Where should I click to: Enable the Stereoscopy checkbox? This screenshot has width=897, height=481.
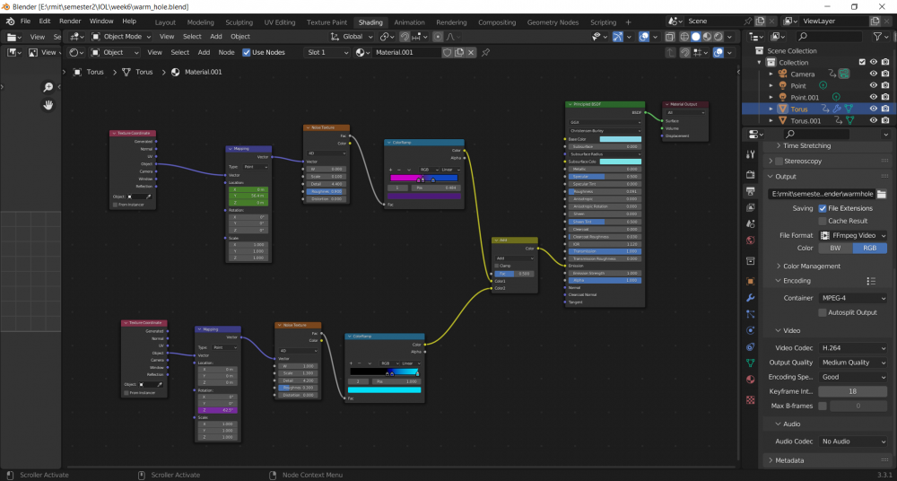(779, 161)
